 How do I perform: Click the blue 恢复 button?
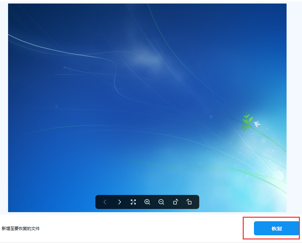point(277,228)
